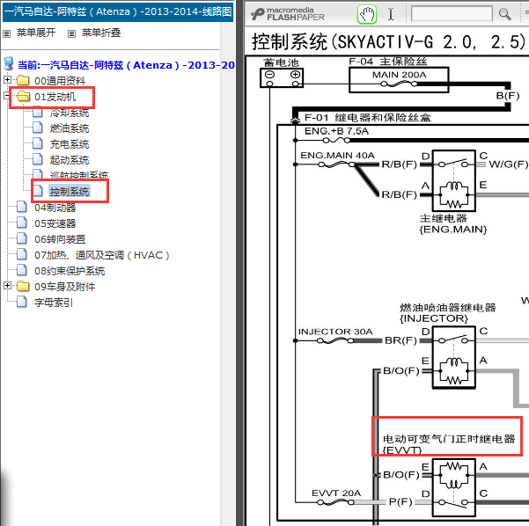Click the F-01 继电器和保险丝盒 label

pyautogui.click(x=368, y=117)
